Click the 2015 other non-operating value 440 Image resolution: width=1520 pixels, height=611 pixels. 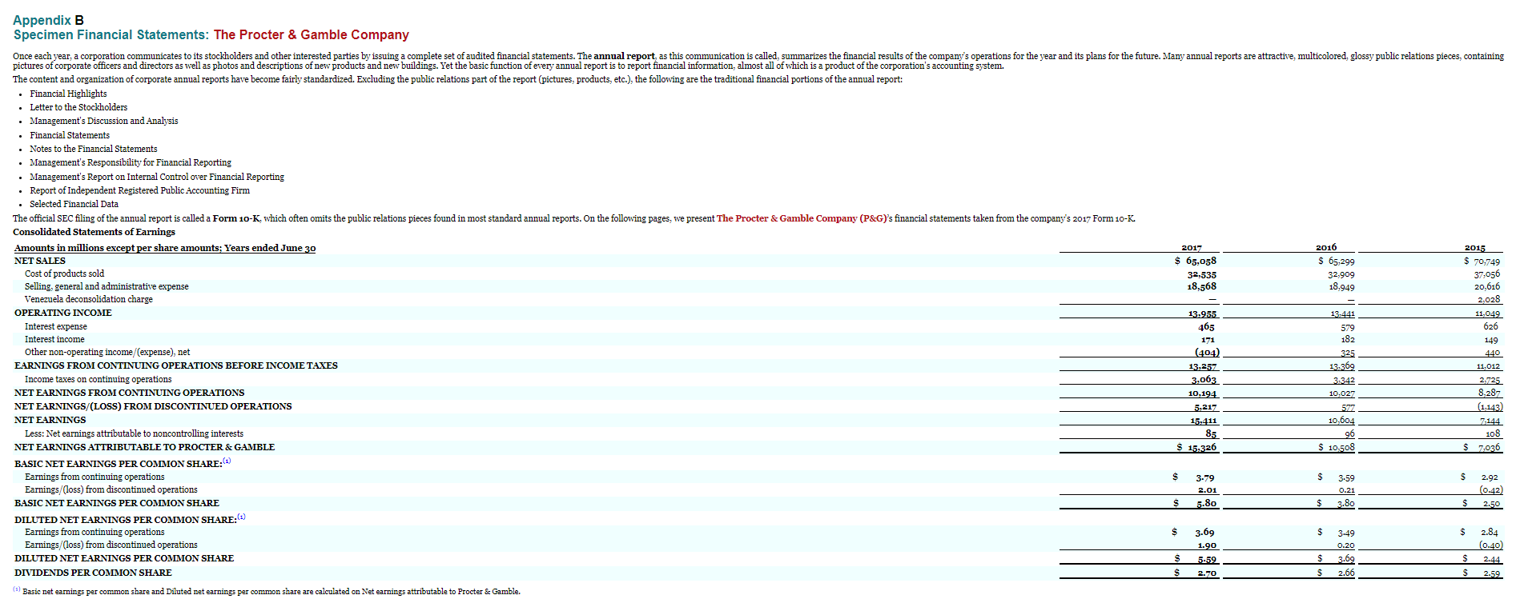[1492, 352]
